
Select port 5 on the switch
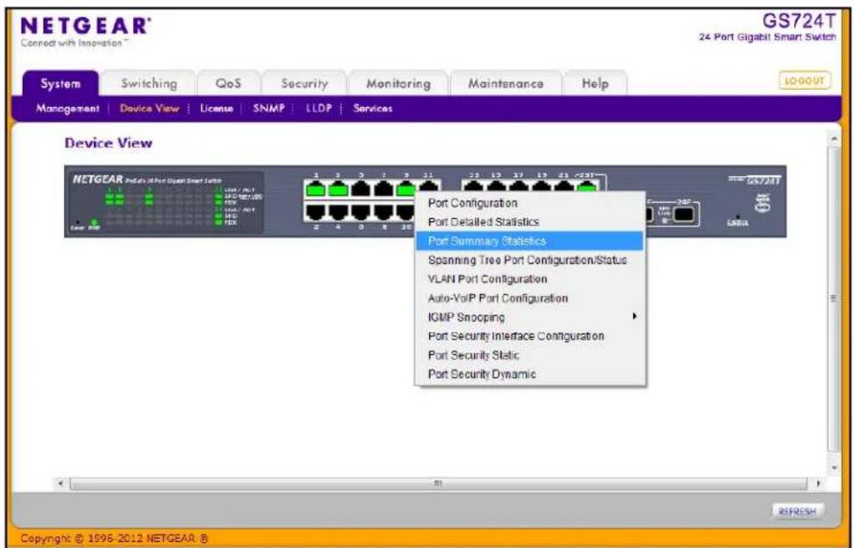[361, 188]
